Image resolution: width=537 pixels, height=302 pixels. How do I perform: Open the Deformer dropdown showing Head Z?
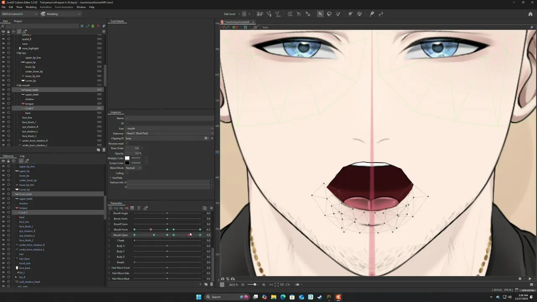click(169, 133)
